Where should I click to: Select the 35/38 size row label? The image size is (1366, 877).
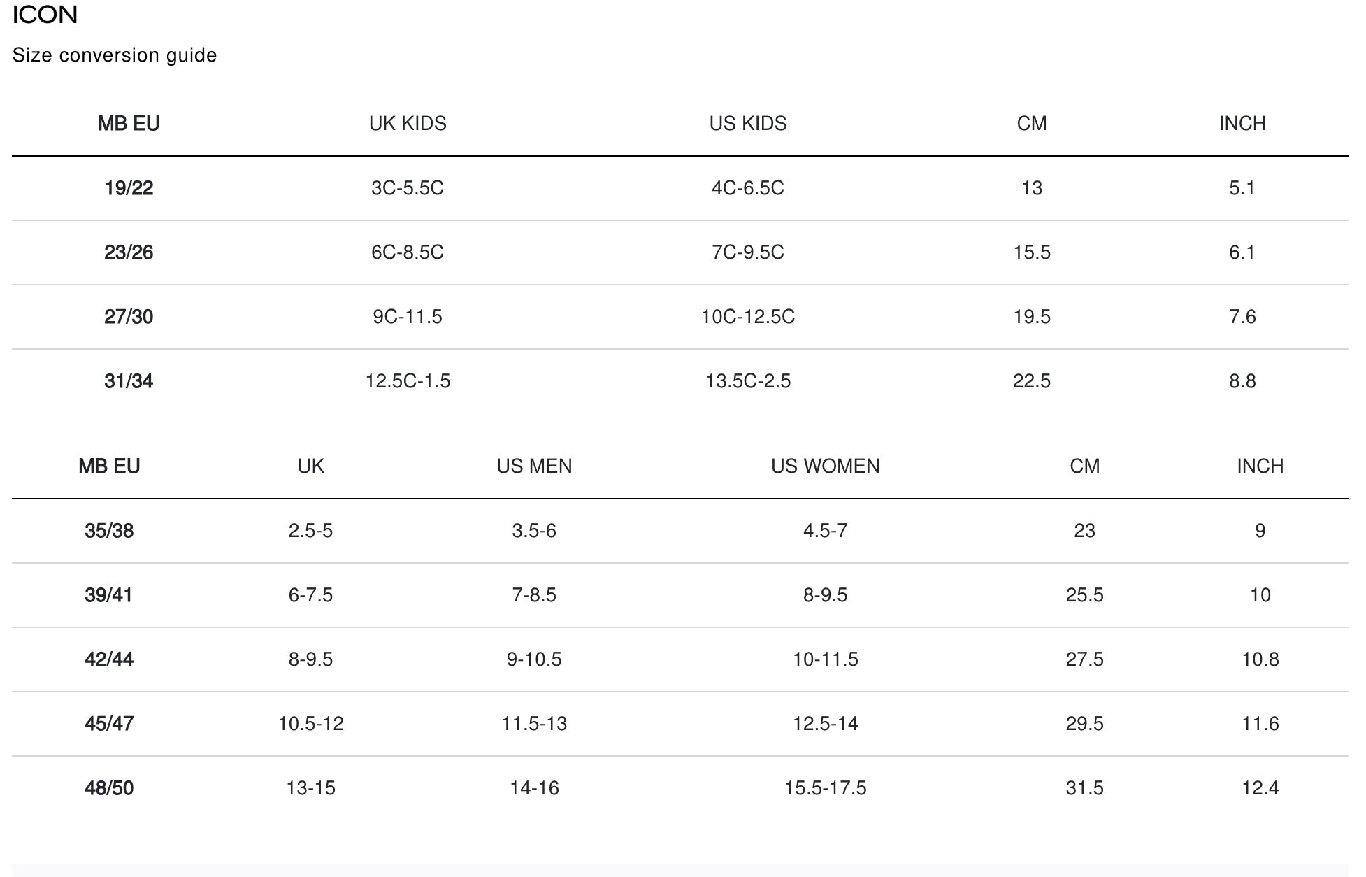pos(109,531)
